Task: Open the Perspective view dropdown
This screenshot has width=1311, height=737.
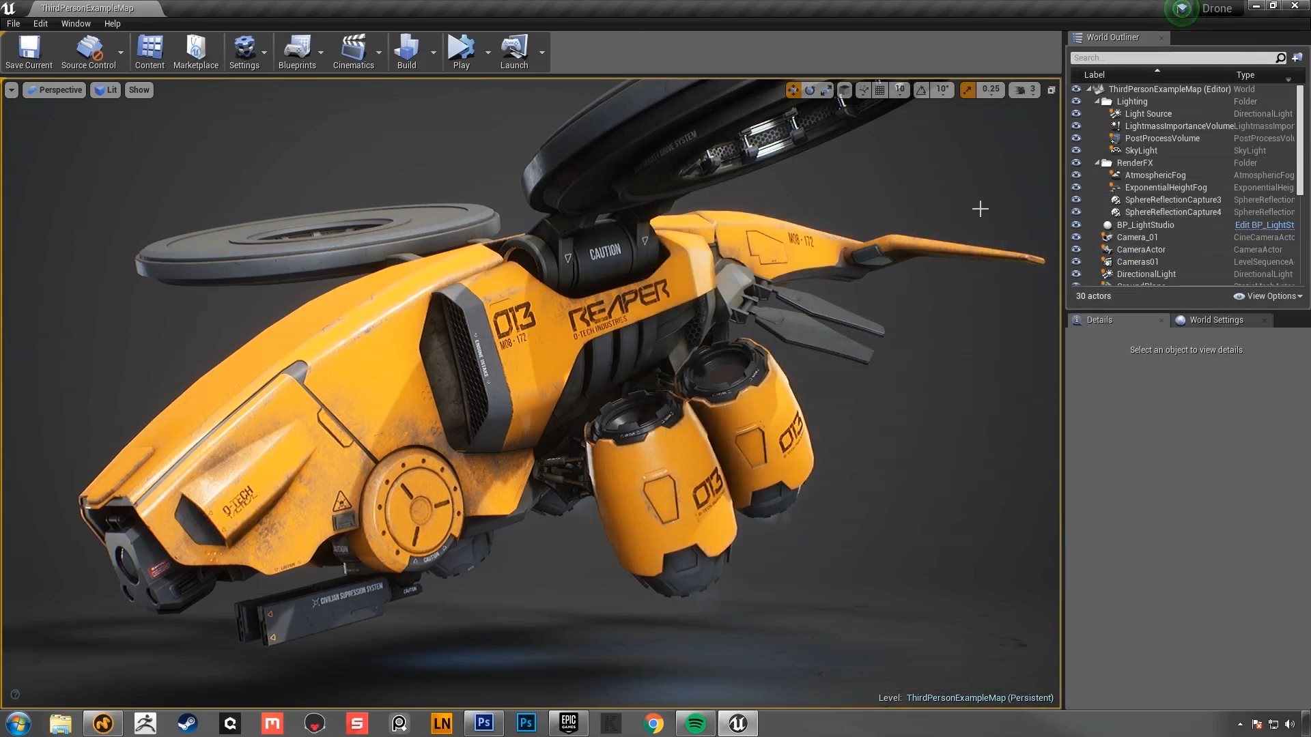Action: [x=54, y=89]
